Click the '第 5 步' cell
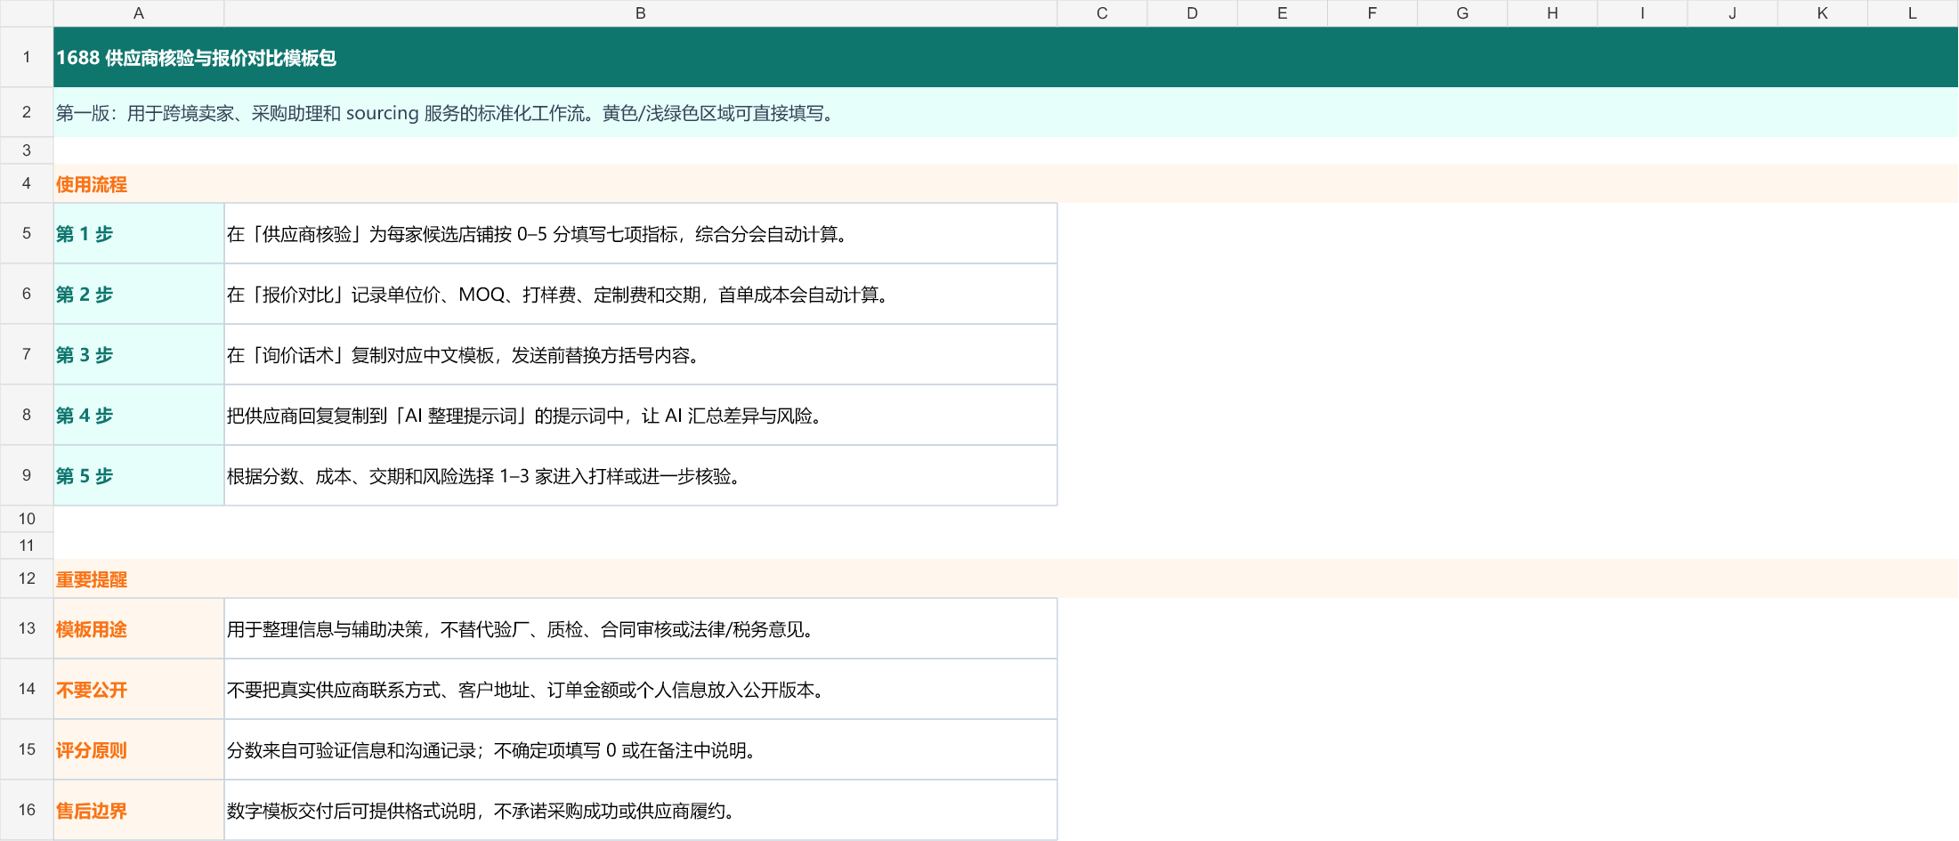Screen dimensions: 1959x841 click(x=139, y=475)
